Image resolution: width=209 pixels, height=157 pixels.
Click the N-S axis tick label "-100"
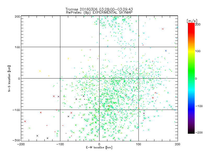tap(16, 110)
